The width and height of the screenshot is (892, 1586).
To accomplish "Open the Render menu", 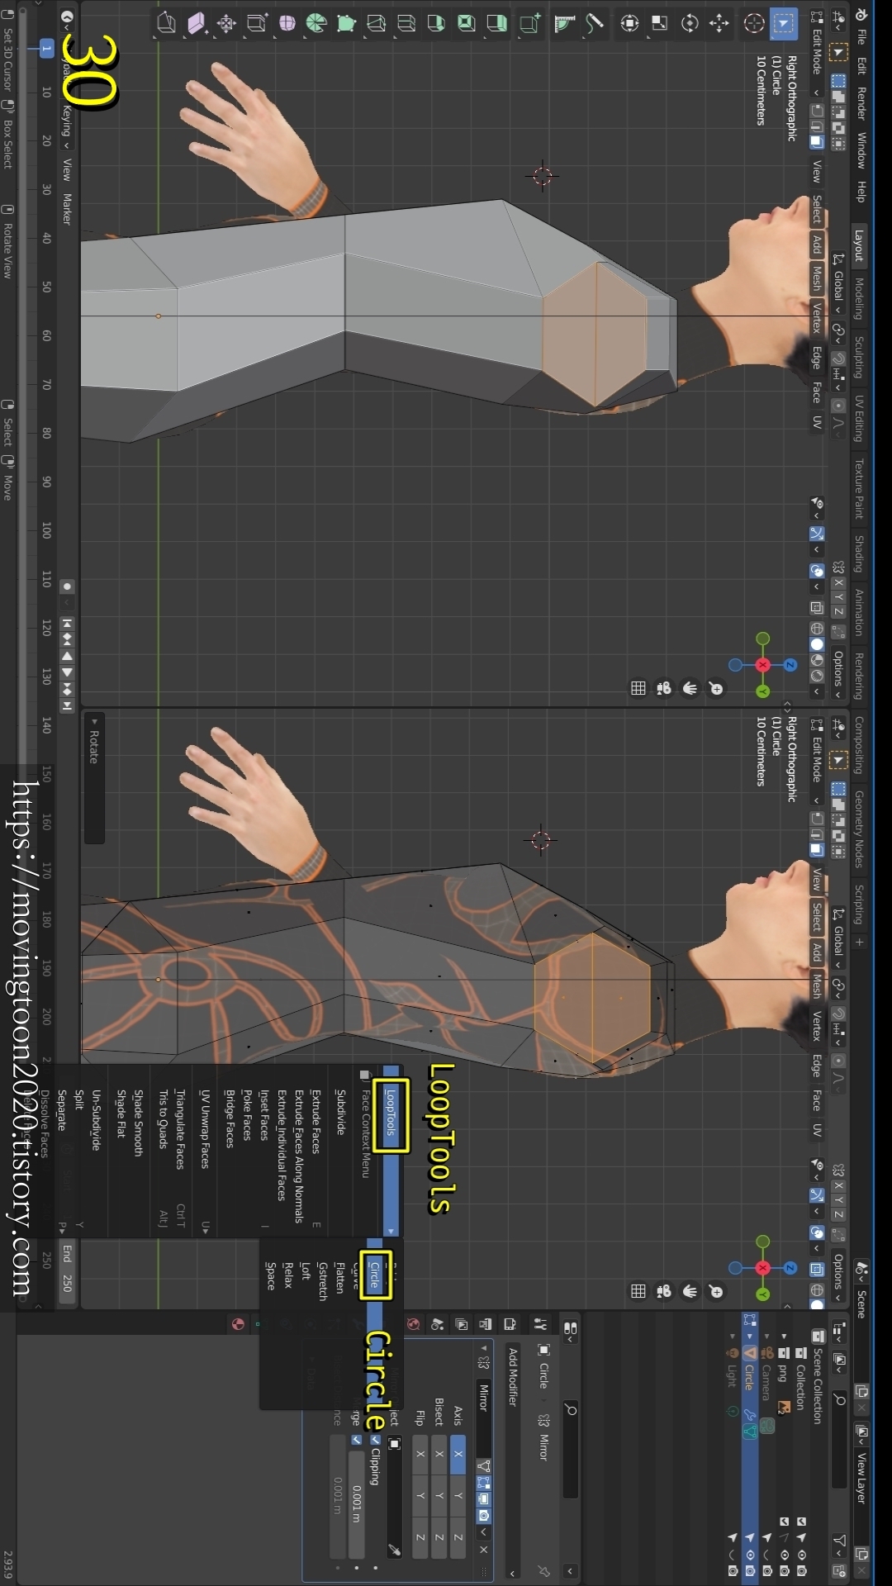I will [x=861, y=103].
